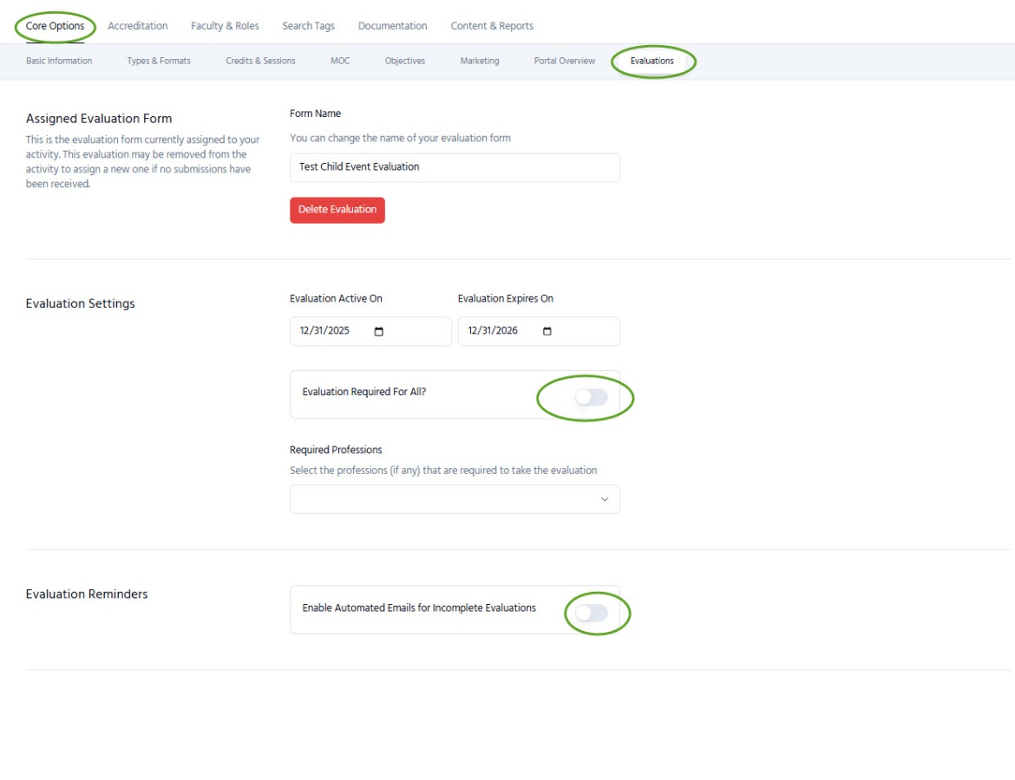This screenshot has width=1015, height=780.
Task: Open the Content & Reports tab
Action: [x=492, y=26]
